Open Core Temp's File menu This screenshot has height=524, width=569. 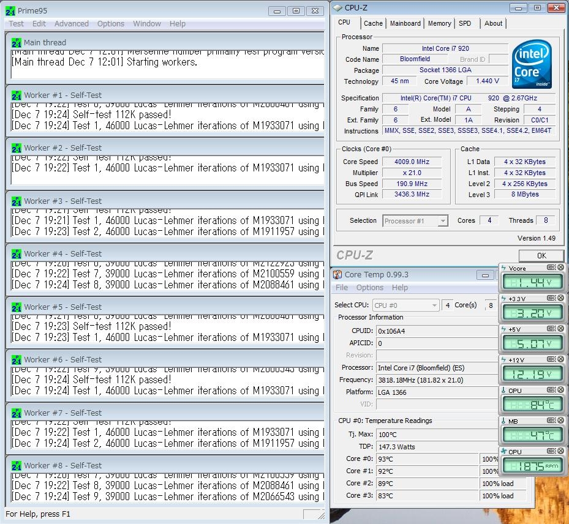coord(342,288)
